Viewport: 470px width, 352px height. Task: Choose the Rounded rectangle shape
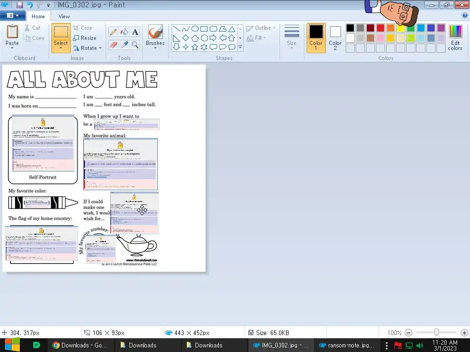click(x=213, y=29)
